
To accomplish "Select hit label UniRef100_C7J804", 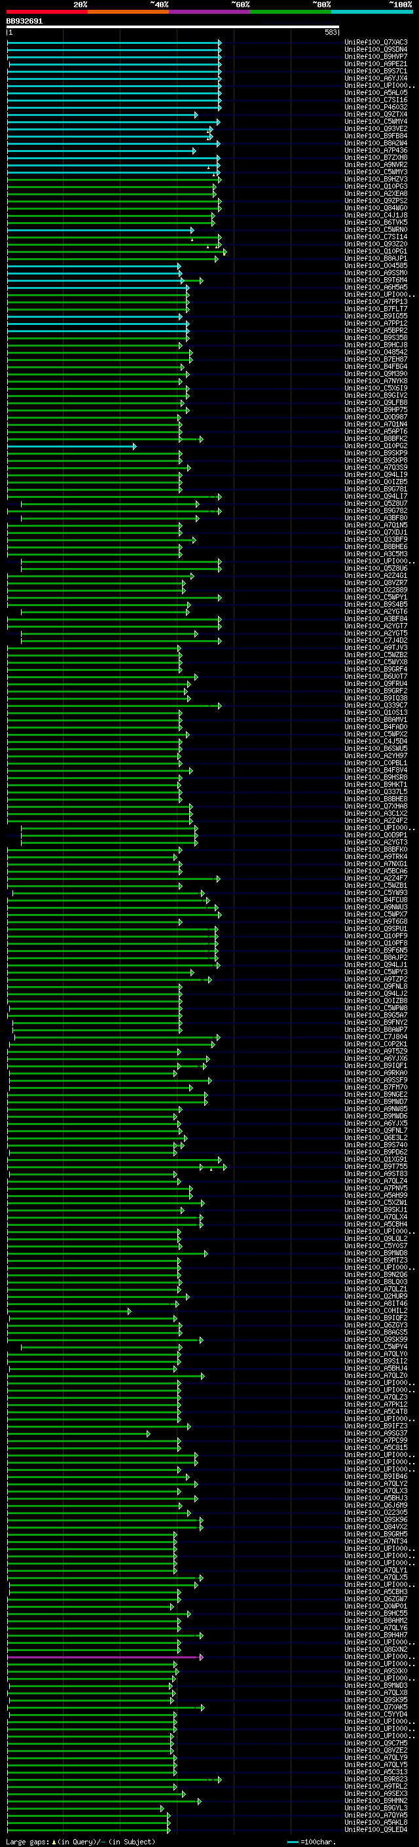I will pos(376,1037).
